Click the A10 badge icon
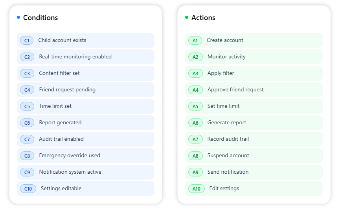 point(197,189)
